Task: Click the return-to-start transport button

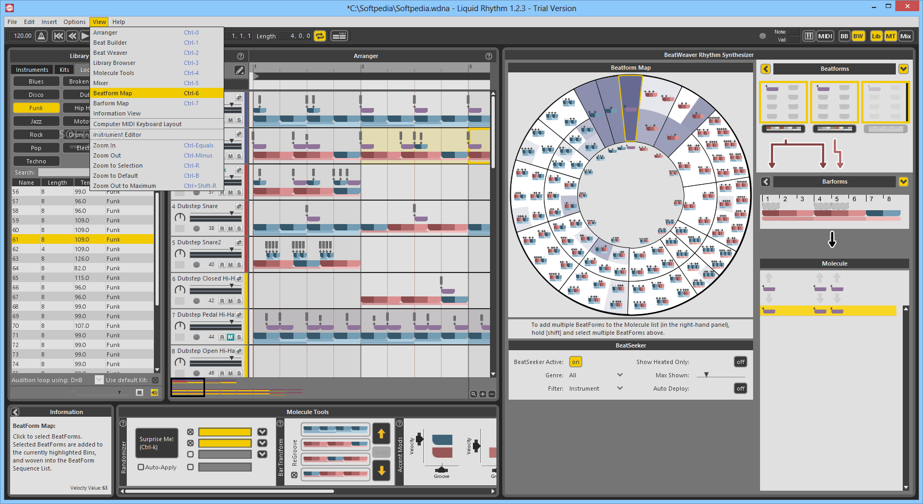Action: click(59, 36)
